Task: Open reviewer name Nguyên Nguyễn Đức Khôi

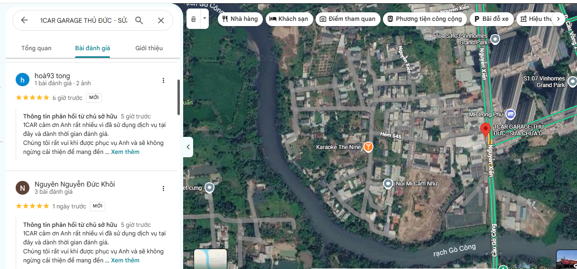Action: click(x=74, y=184)
